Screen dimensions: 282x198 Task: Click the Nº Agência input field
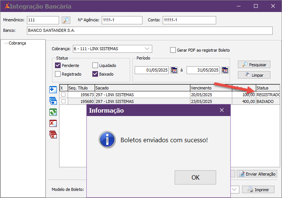coord(122,20)
